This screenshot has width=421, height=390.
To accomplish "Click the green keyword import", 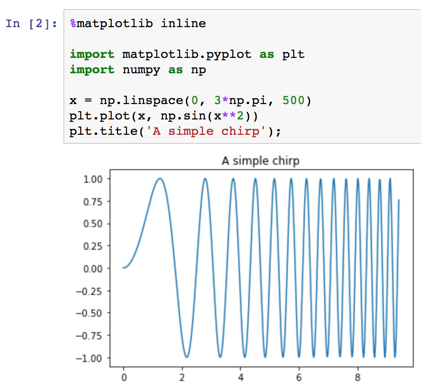I will point(92,54).
